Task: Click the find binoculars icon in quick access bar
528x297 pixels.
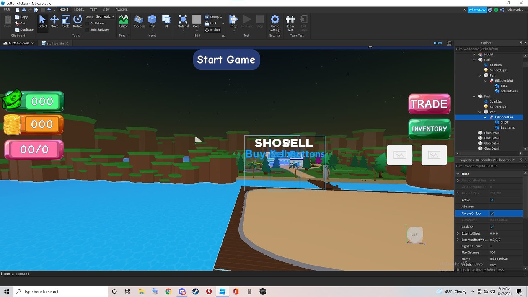Action: coord(24,10)
